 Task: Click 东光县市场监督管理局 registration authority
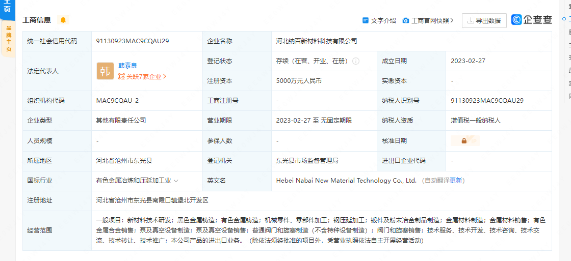coord(307,161)
